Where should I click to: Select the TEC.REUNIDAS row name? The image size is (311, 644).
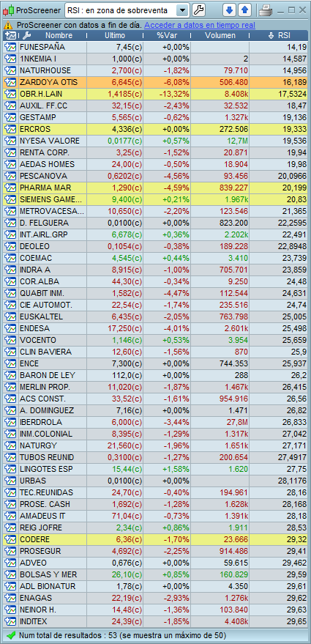(46, 492)
